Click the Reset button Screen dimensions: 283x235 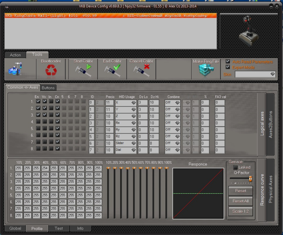[241, 191]
